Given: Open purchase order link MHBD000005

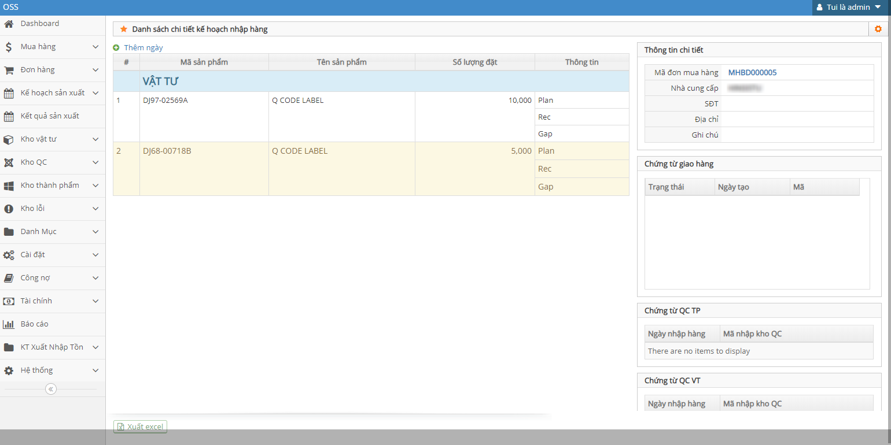Looking at the screenshot, I should (752, 72).
